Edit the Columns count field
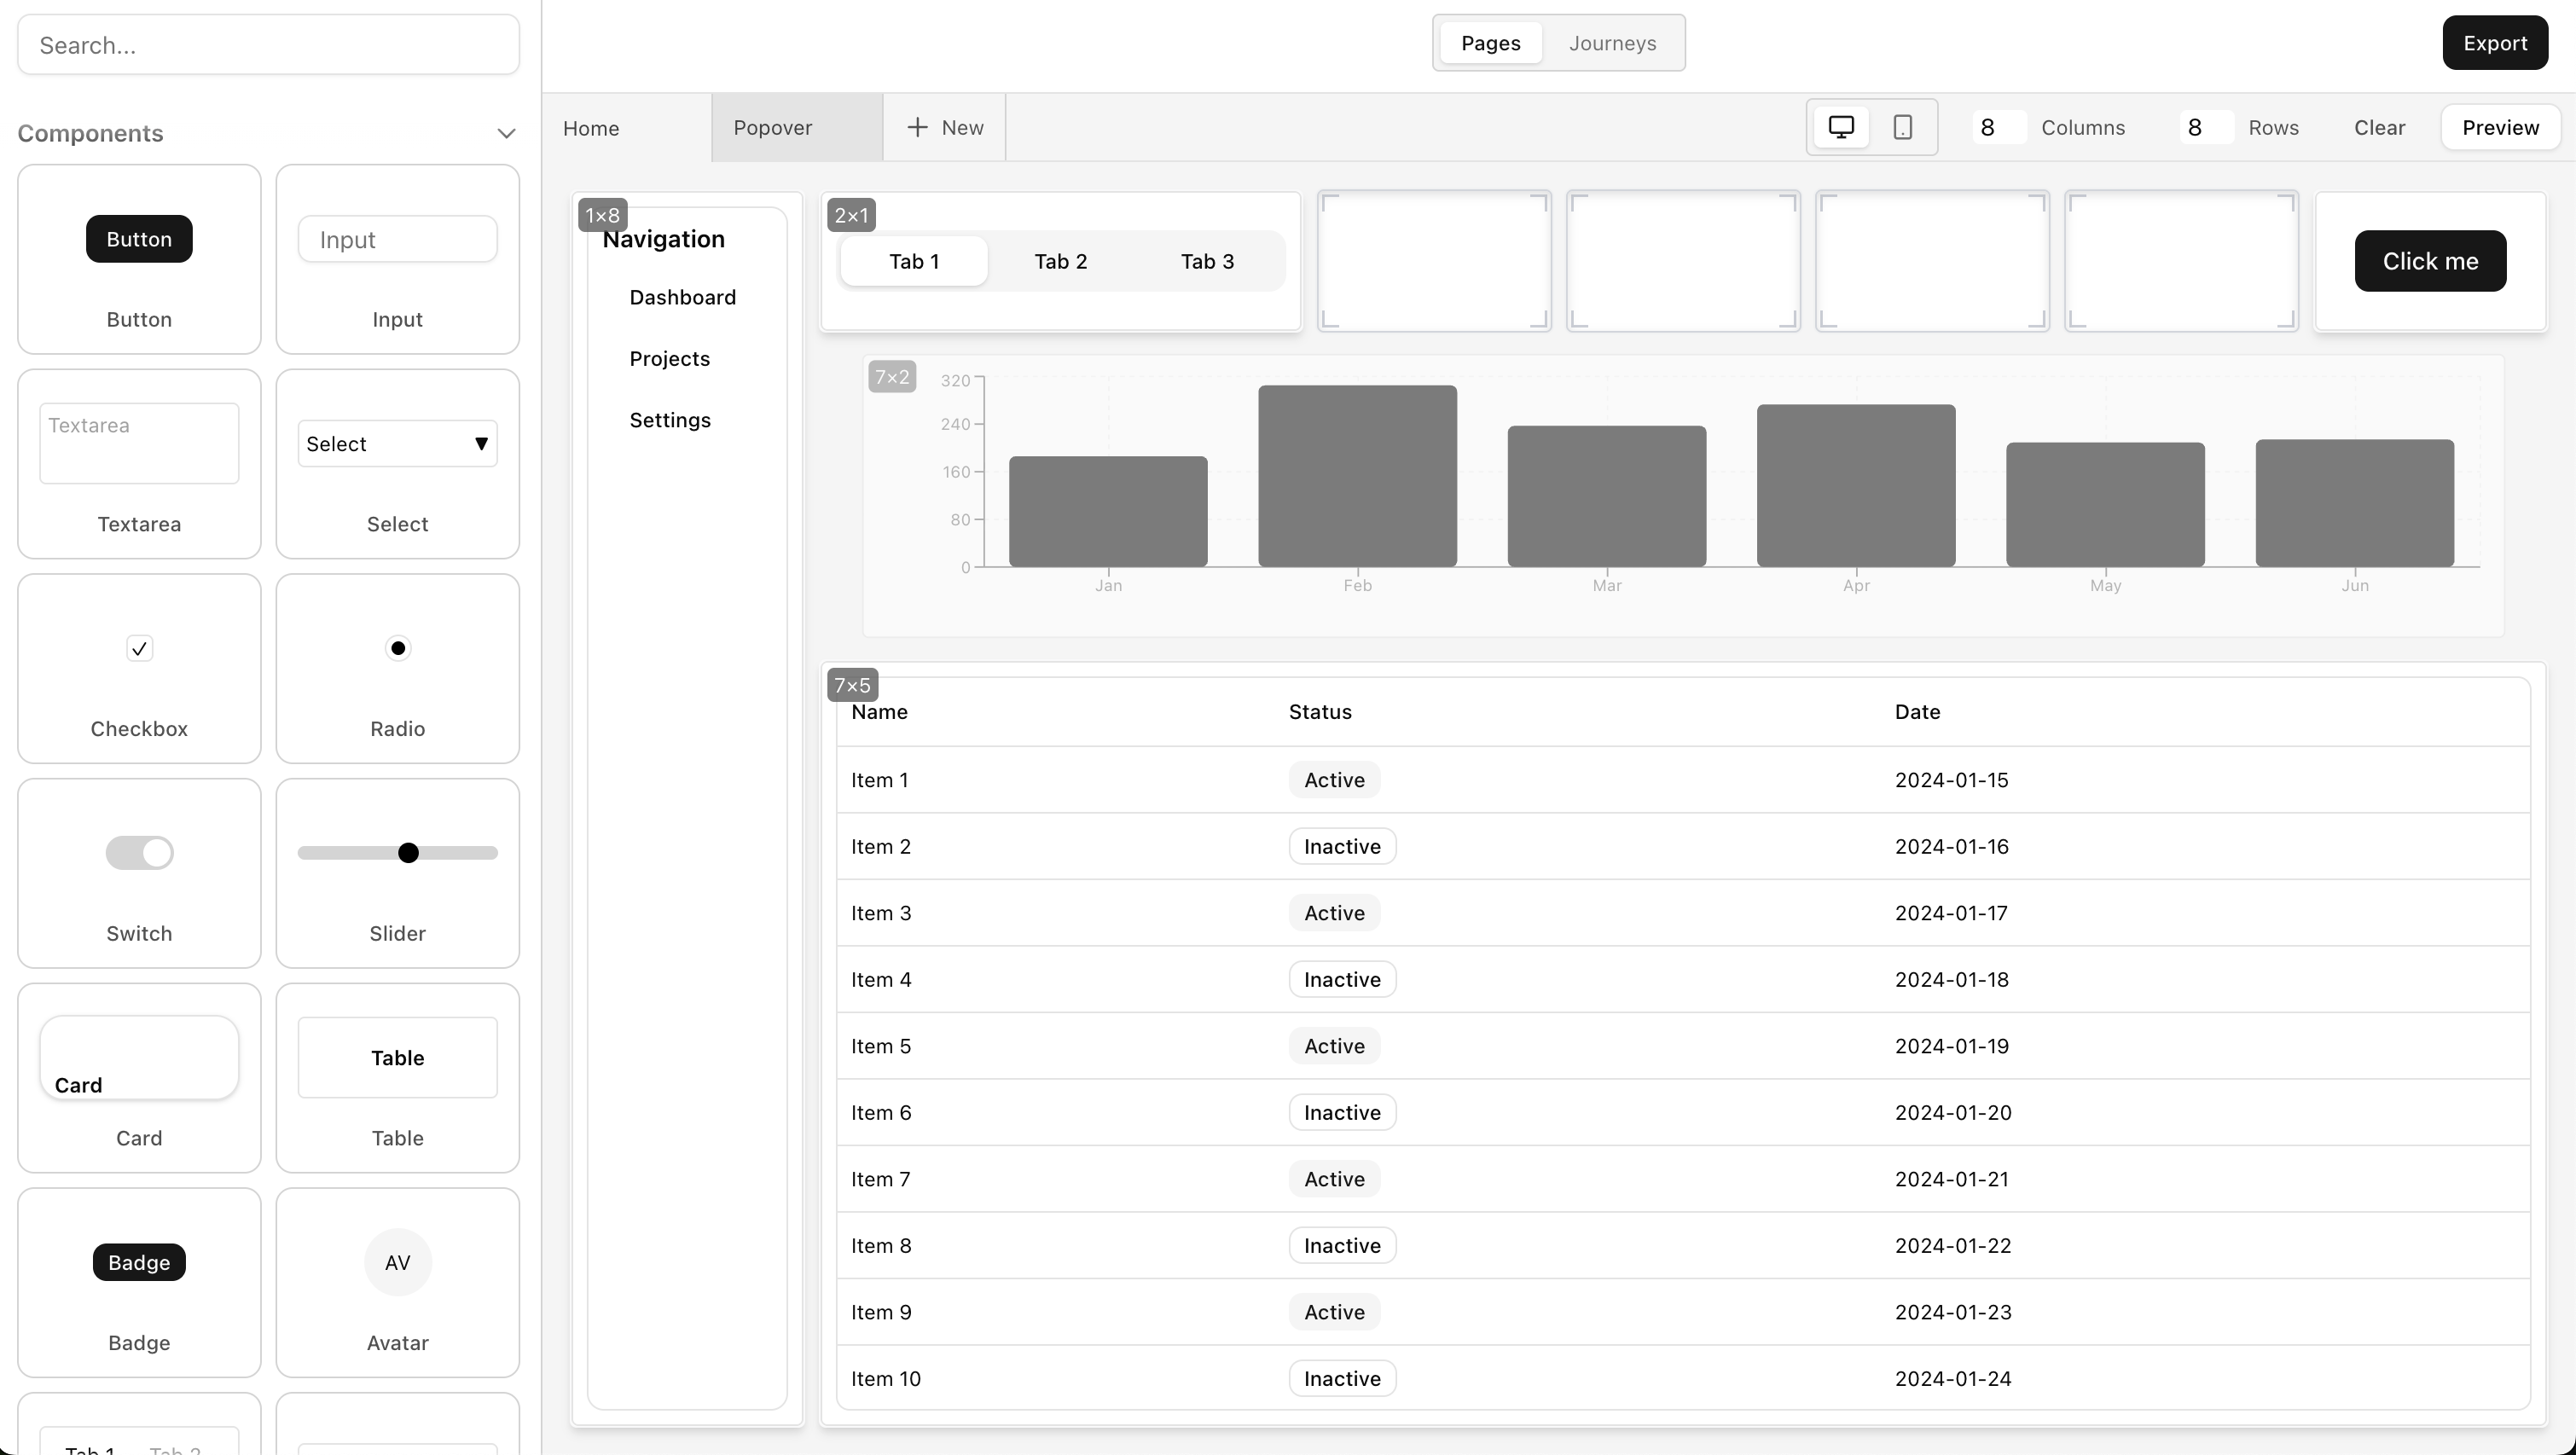Screen dimensions: 2576x1455 1998,127
